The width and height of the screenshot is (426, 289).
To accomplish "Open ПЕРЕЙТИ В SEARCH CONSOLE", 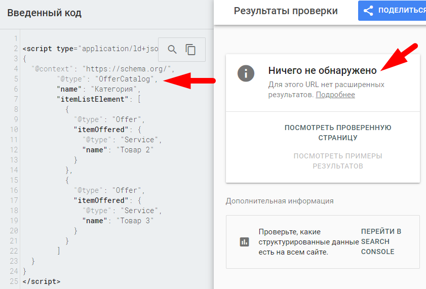I will (381, 241).
